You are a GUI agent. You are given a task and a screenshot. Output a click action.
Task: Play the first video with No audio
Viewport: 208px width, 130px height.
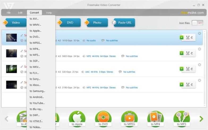click(x=182, y=37)
